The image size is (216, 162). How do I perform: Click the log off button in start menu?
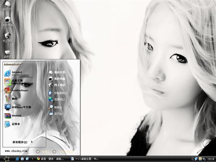click(x=43, y=152)
